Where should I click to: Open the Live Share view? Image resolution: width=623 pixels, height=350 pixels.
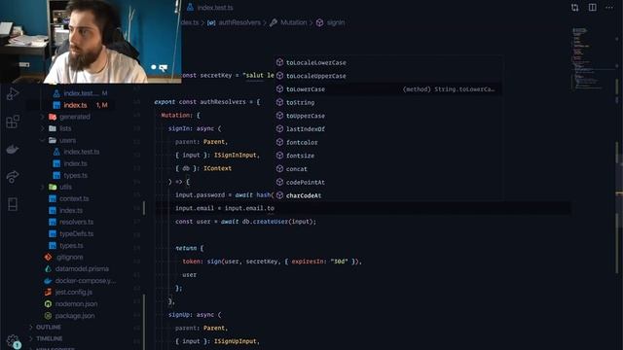pyautogui.click(x=13, y=177)
